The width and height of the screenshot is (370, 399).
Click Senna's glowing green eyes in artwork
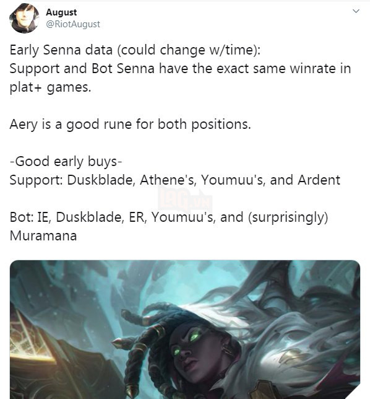(x=186, y=343)
